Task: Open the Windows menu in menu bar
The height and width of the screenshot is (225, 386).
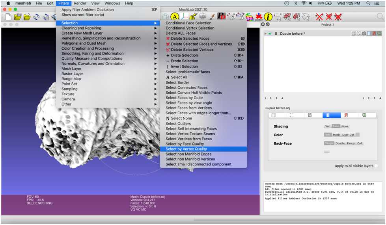Action: click(x=112, y=3)
